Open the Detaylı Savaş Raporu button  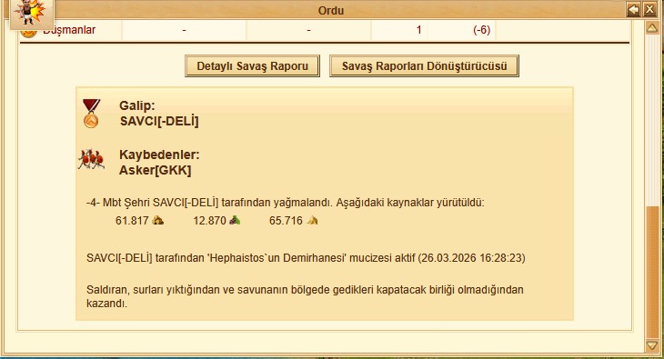pos(252,66)
